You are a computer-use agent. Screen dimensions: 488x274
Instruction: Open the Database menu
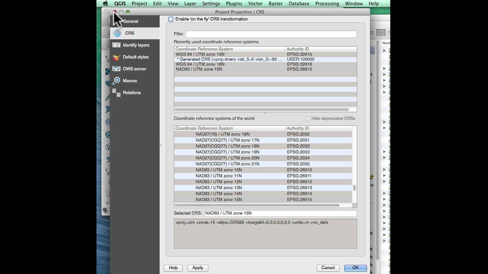(x=299, y=3)
